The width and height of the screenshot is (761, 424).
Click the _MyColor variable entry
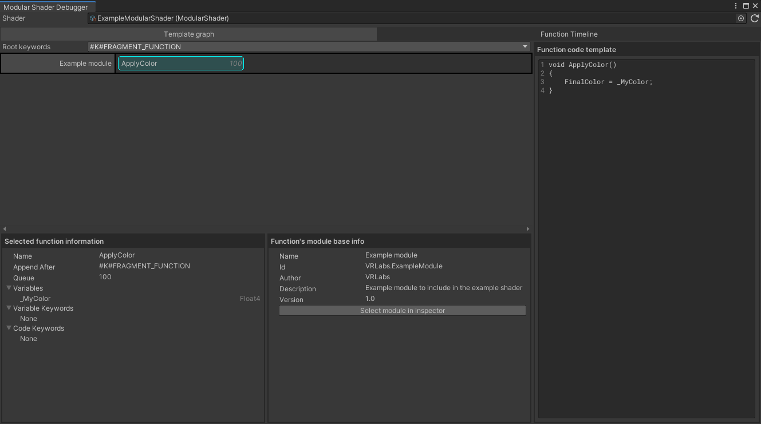click(x=36, y=299)
